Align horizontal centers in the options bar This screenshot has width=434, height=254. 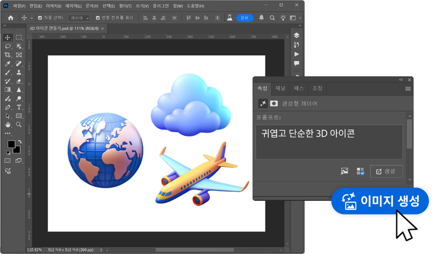point(154,18)
